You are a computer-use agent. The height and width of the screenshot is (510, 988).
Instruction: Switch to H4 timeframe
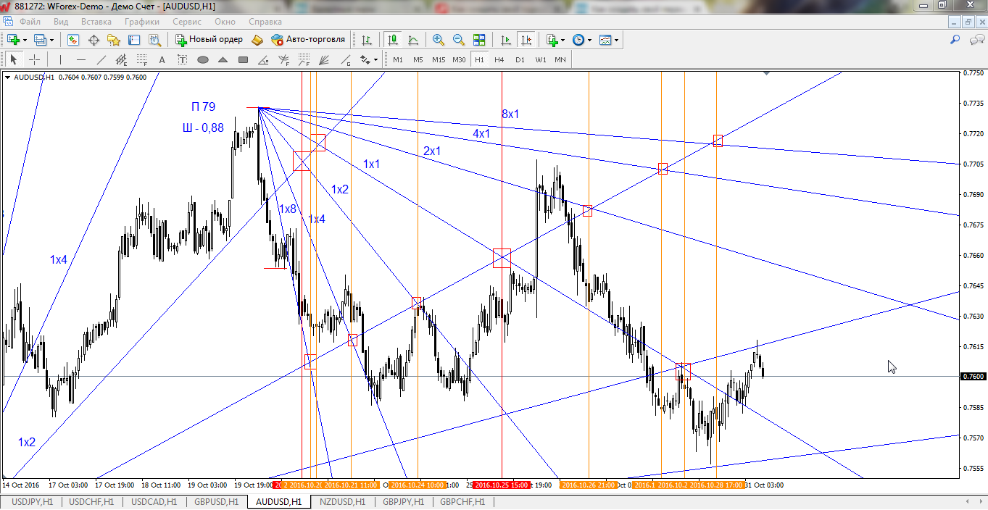point(499,59)
